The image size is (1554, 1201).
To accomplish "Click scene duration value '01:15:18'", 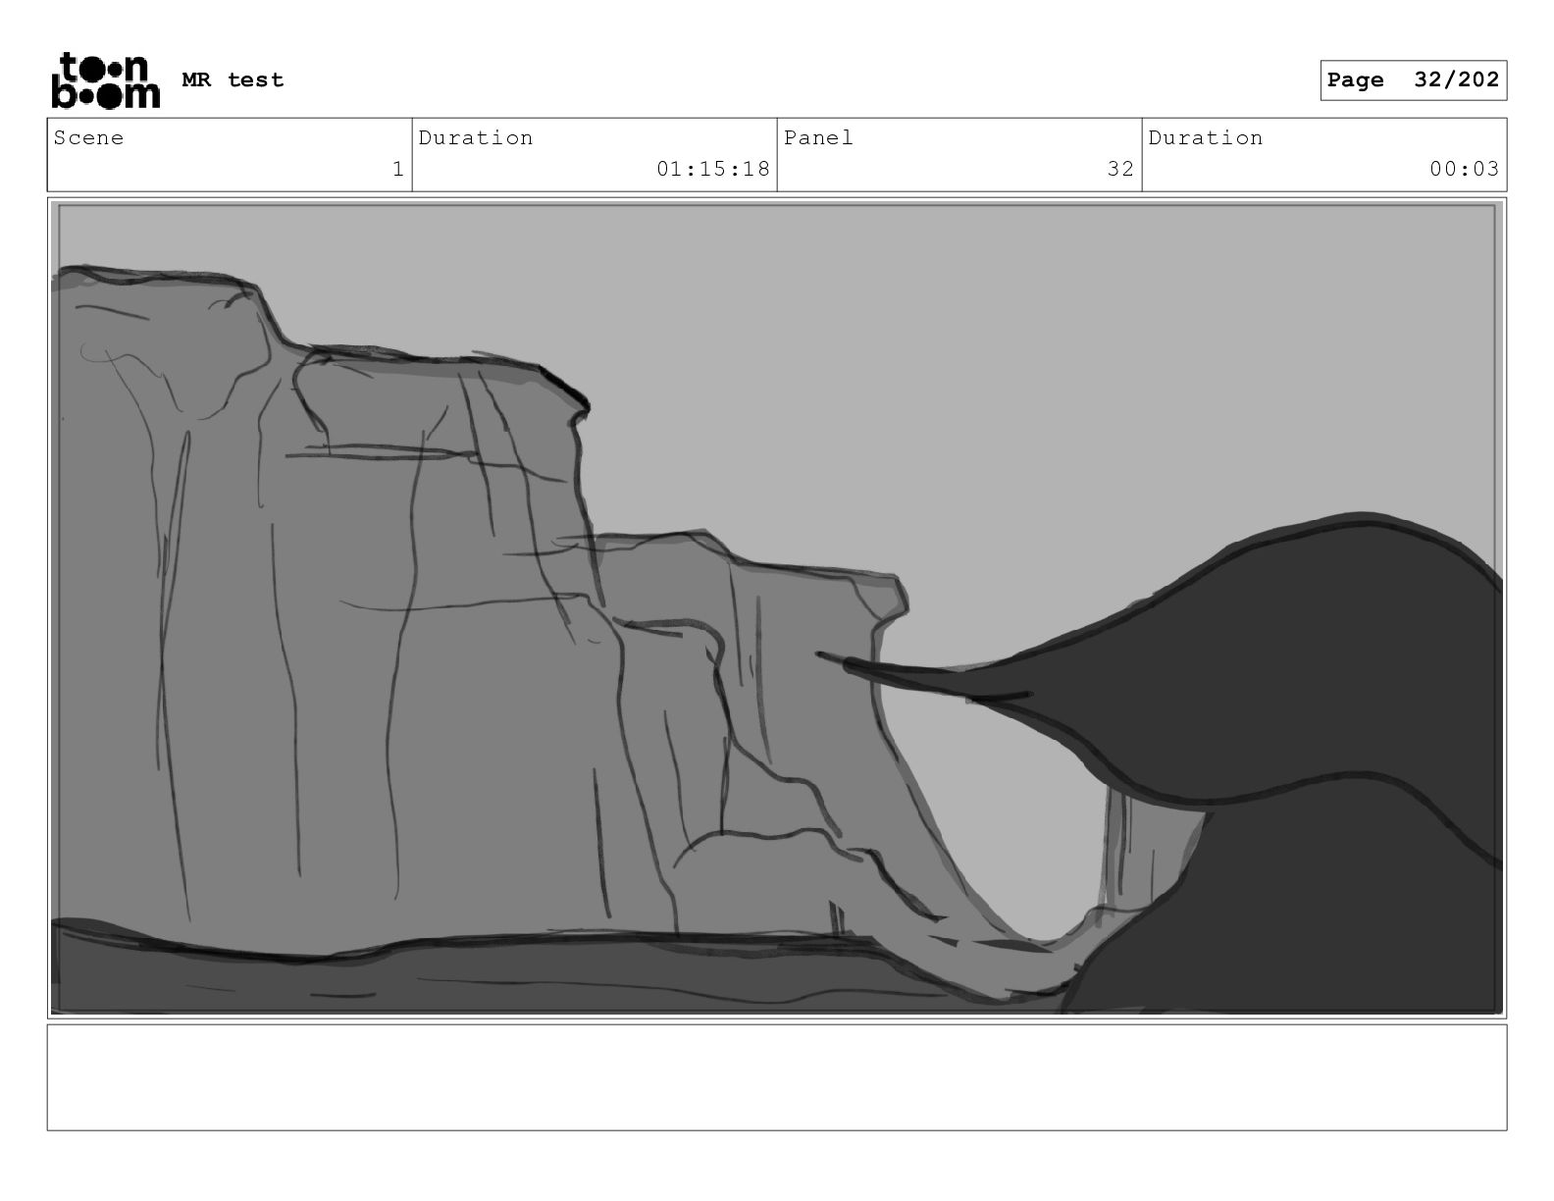I will [713, 169].
